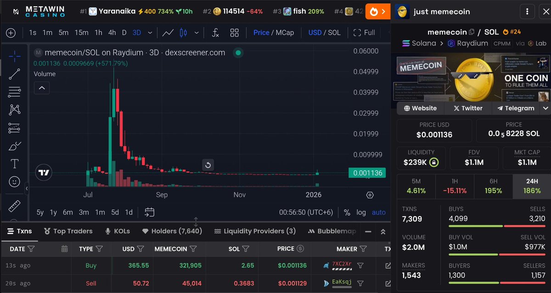Open the XABCD pattern tool

click(x=14, y=110)
